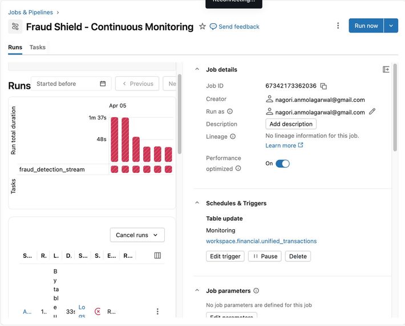Viewport: 405px width, 326px height.
Task: Open the column selector icon in runs table
Action: [157, 255]
